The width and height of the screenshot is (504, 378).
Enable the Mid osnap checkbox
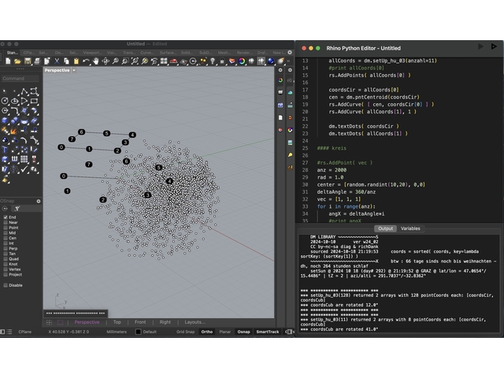point(6,233)
